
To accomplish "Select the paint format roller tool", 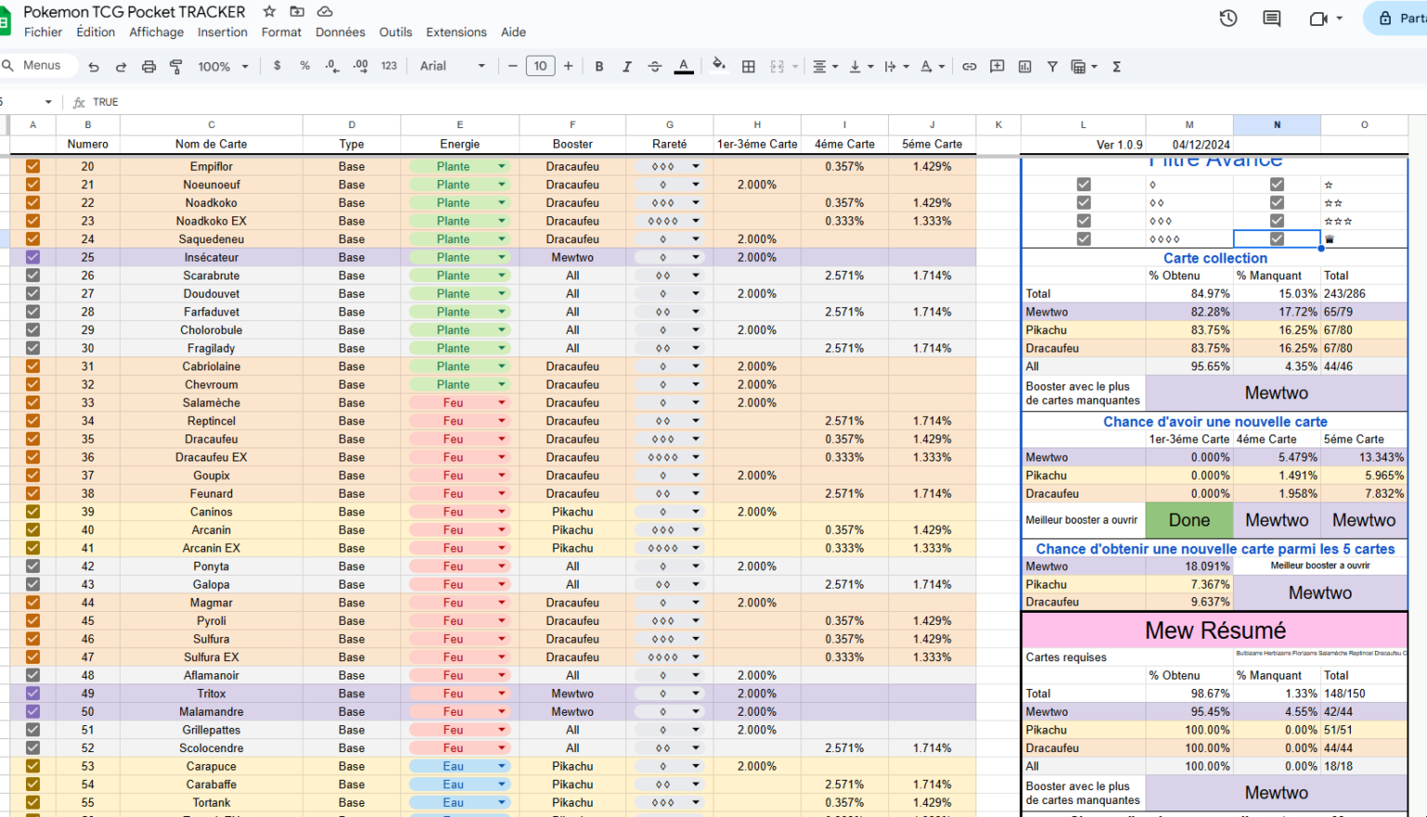I will pos(176,67).
